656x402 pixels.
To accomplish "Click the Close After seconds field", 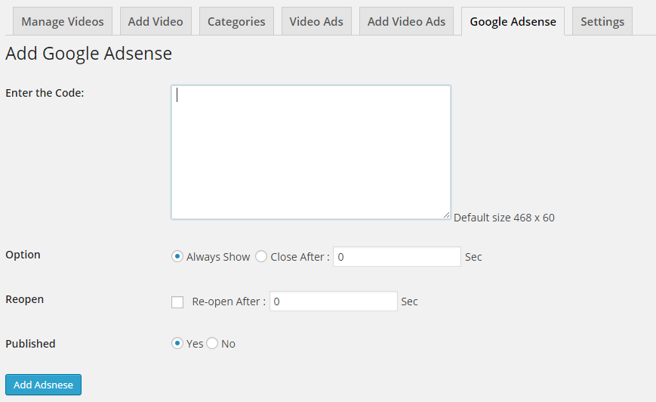I will [396, 257].
